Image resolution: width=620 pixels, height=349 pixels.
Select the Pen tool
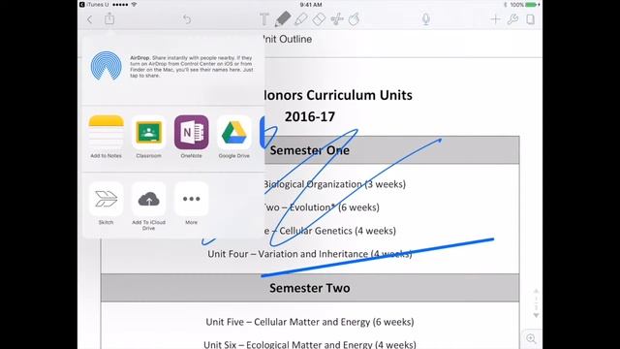click(x=283, y=19)
